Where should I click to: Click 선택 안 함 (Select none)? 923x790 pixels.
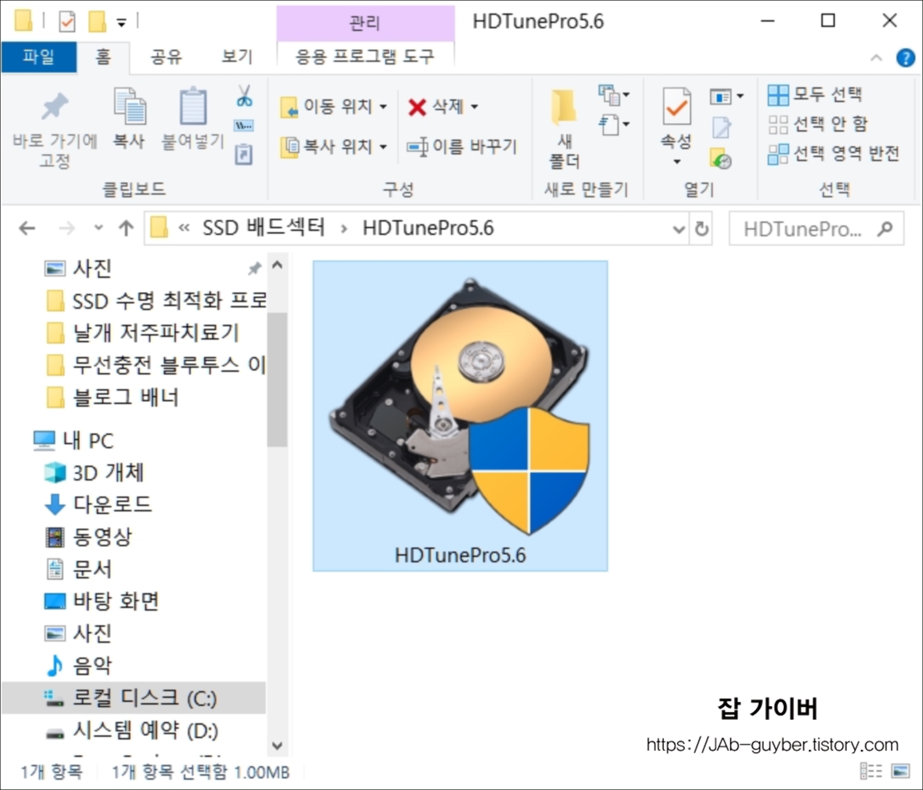point(818,124)
